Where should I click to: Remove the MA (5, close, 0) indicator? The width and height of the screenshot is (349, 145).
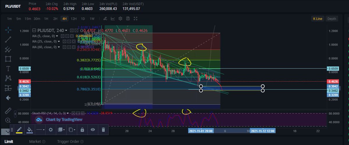coord(72,36)
